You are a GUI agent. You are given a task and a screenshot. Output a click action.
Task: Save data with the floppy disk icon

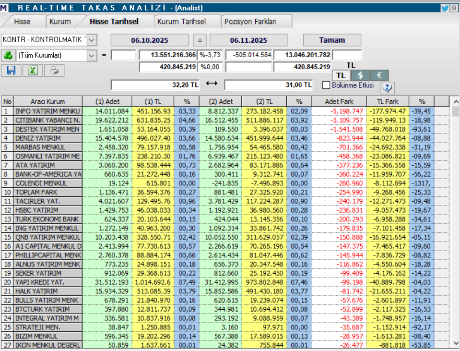[x=11, y=71]
